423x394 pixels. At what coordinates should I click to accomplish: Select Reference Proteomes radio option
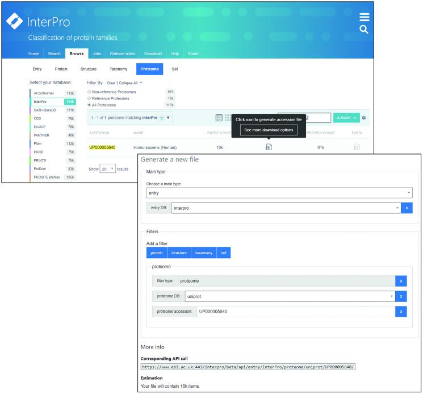coord(89,98)
